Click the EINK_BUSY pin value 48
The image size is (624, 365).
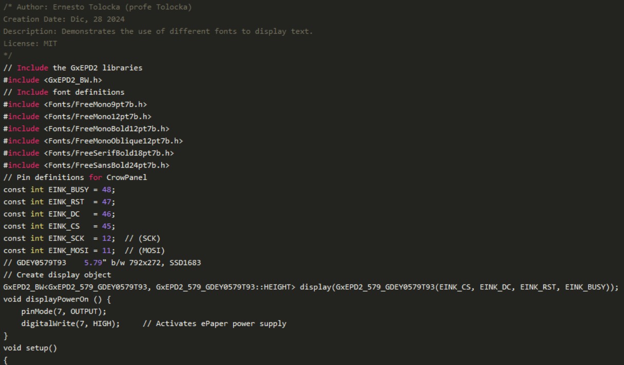coord(106,190)
